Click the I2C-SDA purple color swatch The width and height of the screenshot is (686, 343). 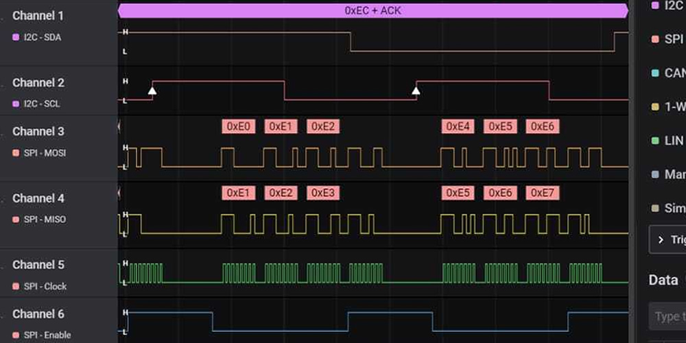tap(16, 38)
